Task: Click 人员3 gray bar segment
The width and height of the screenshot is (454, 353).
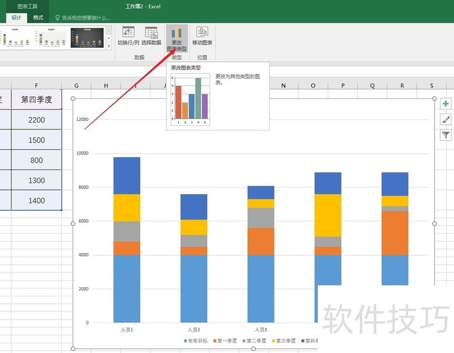Action: pos(261,218)
